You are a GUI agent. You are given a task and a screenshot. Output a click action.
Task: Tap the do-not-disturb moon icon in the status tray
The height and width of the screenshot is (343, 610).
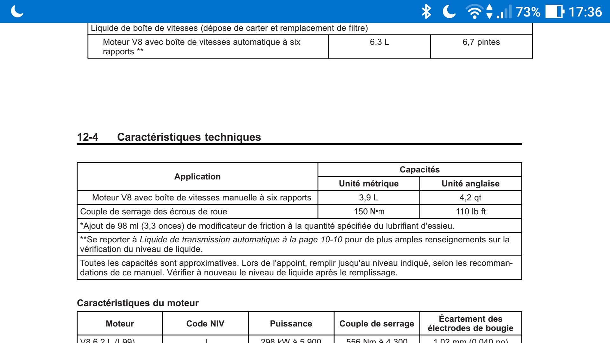click(x=449, y=12)
